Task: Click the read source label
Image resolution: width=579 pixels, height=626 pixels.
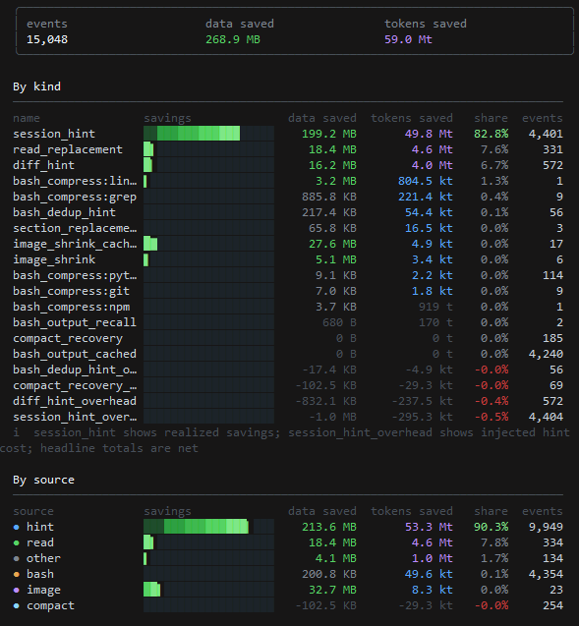Action: coord(40,542)
